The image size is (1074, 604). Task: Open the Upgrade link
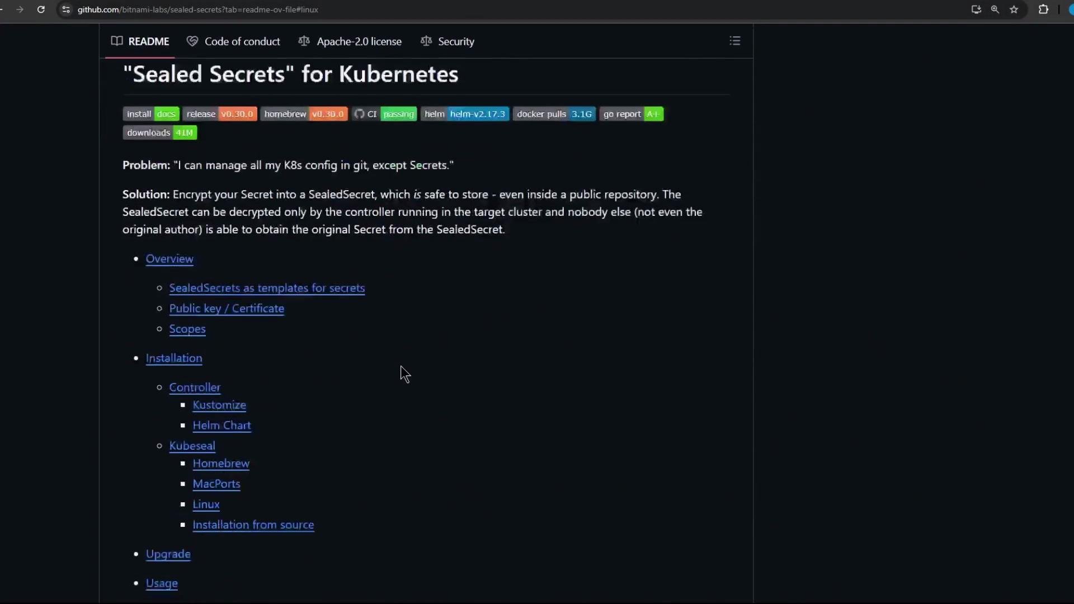(x=168, y=554)
